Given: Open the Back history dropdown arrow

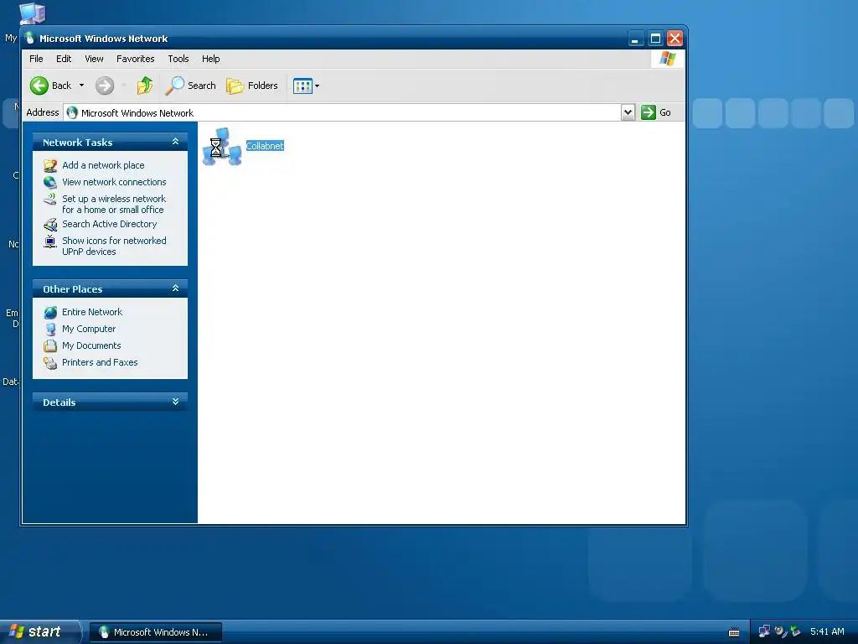Looking at the screenshot, I should point(81,86).
